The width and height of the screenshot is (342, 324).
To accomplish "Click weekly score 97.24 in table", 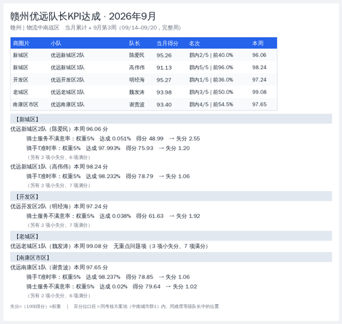I will 259,79.
